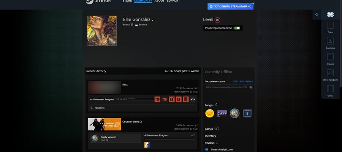The image size is (342, 152).
Task: Show the +24 more Rust achievements
Action: click(193, 100)
